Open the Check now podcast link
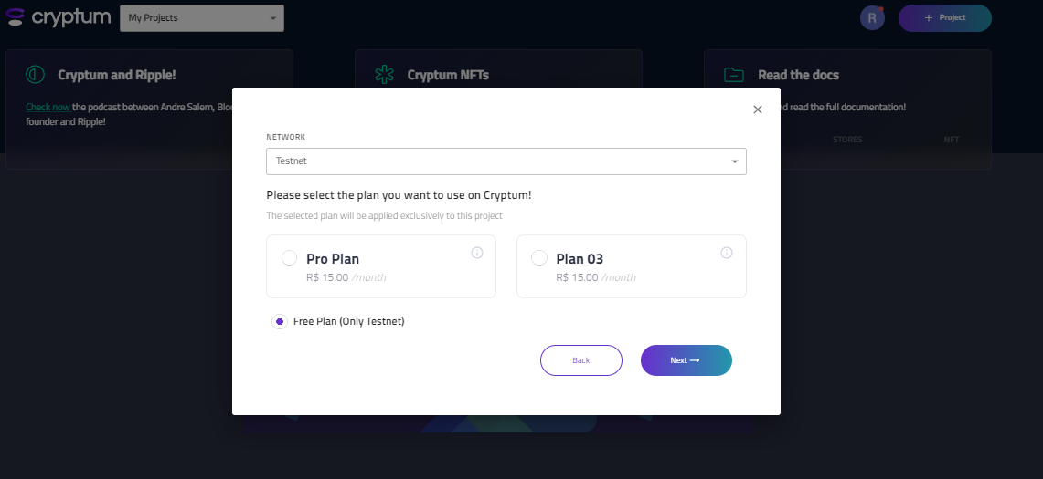Image resolution: width=1043 pixels, height=479 pixels. click(48, 107)
